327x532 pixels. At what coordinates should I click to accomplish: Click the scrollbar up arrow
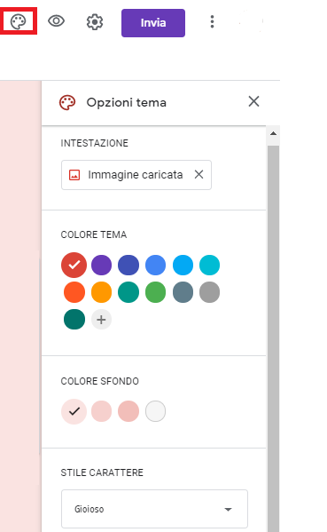[x=273, y=134]
